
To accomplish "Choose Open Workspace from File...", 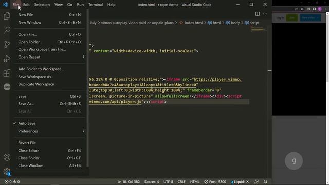I will [x=49, y=49].
